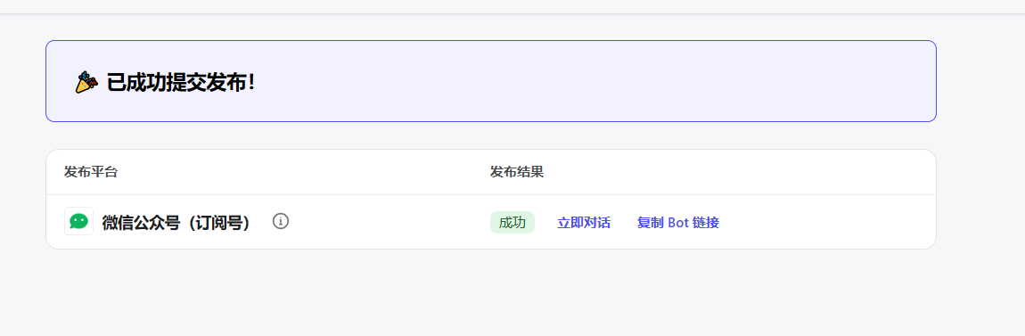Click the green 成功 status badge
Viewport: 1025px width, 336px height.
512,222
